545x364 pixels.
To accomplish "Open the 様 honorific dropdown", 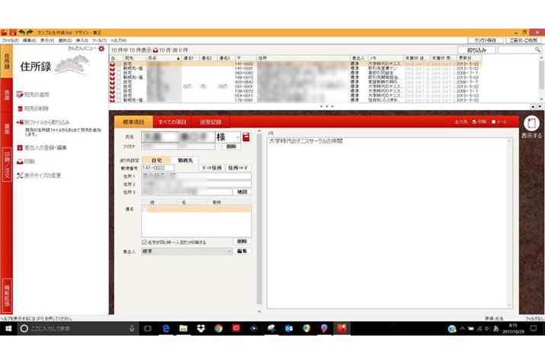I will pyautogui.click(x=237, y=137).
